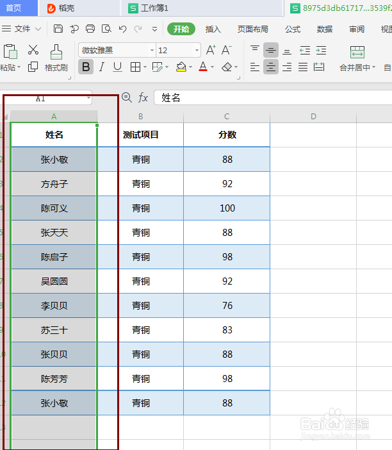Click the Paste clipboard icon
The image size is (392, 450).
10,52
